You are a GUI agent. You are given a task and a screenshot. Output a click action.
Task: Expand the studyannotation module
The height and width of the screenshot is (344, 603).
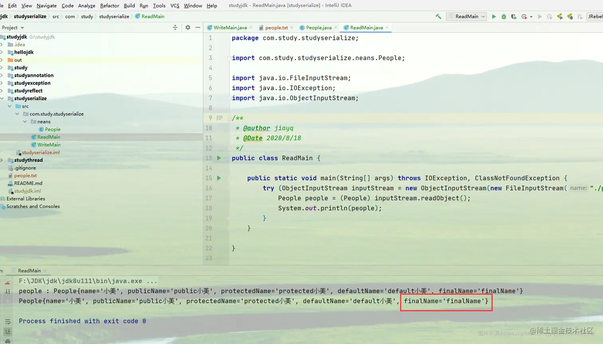coord(2,75)
